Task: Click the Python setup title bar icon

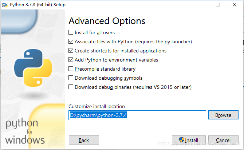Action: coord(5,5)
